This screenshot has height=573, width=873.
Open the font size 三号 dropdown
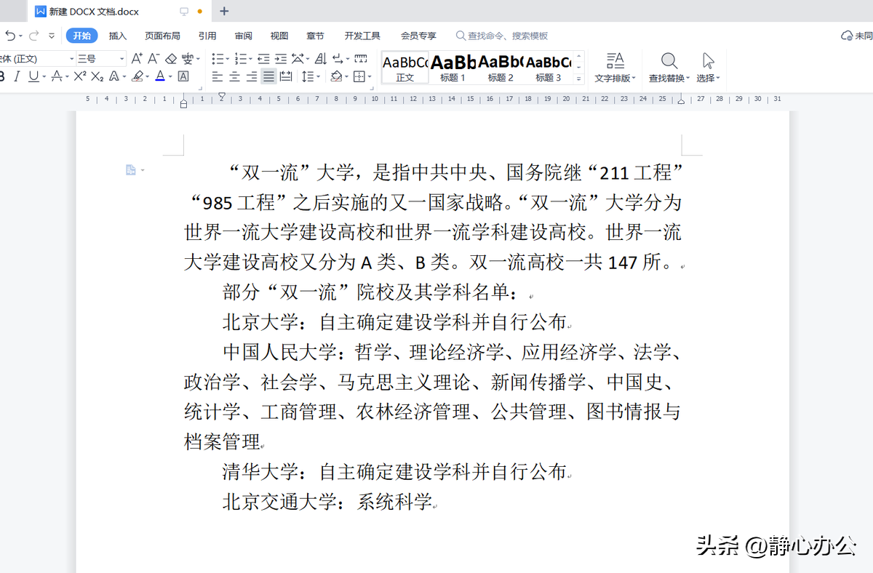(101, 58)
